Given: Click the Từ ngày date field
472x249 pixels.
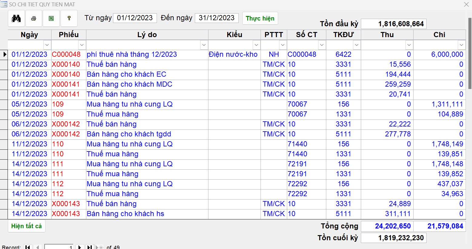Looking at the screenshot, I should tap(135, 18).
